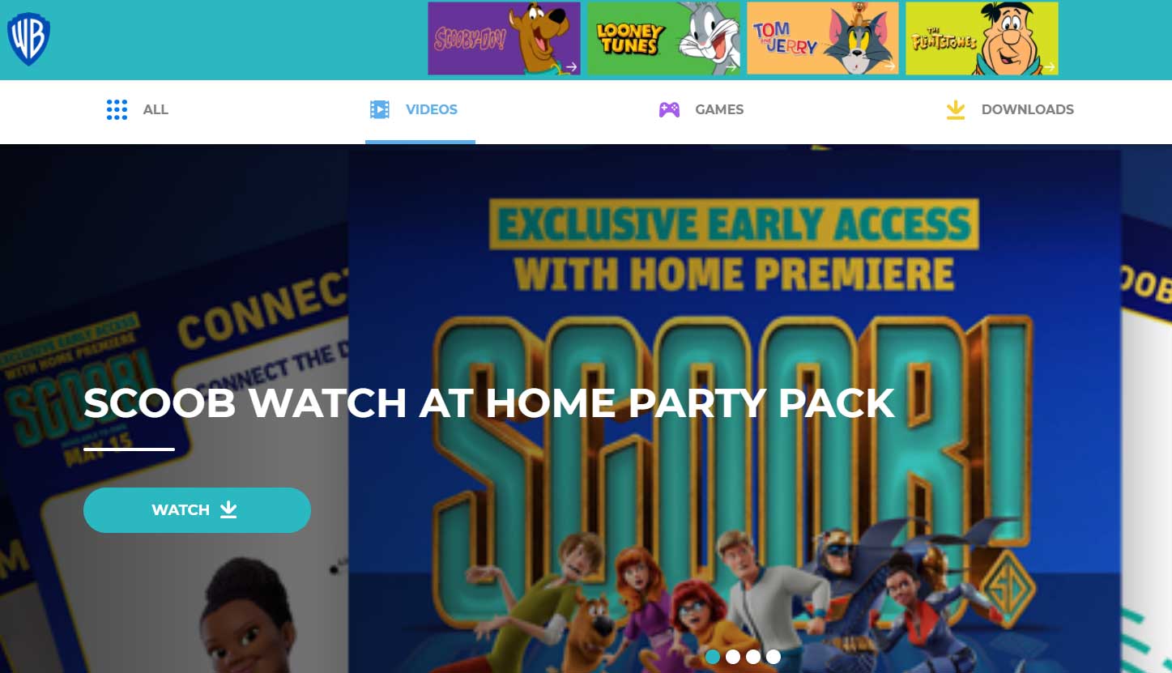The width and height of the screenshot is (1172, 673).
Task: Select the second carousel slide dot
Action: [x=733, y=657]
